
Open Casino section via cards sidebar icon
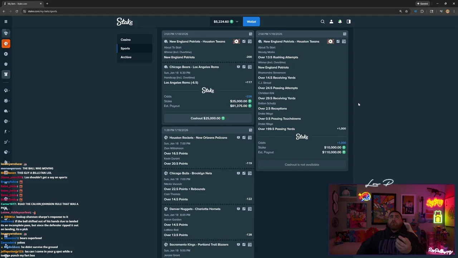coord(6,33)
